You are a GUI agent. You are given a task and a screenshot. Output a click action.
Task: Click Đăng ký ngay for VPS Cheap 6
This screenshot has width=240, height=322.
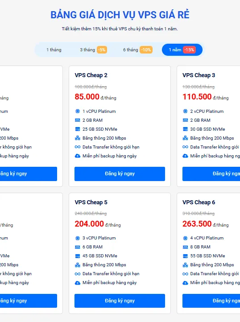(x=211, y=301)
